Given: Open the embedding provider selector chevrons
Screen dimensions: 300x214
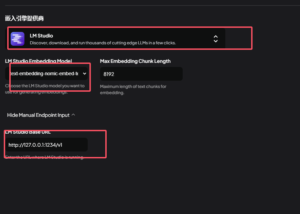Looking at the screenshot, I should (216, 39).
